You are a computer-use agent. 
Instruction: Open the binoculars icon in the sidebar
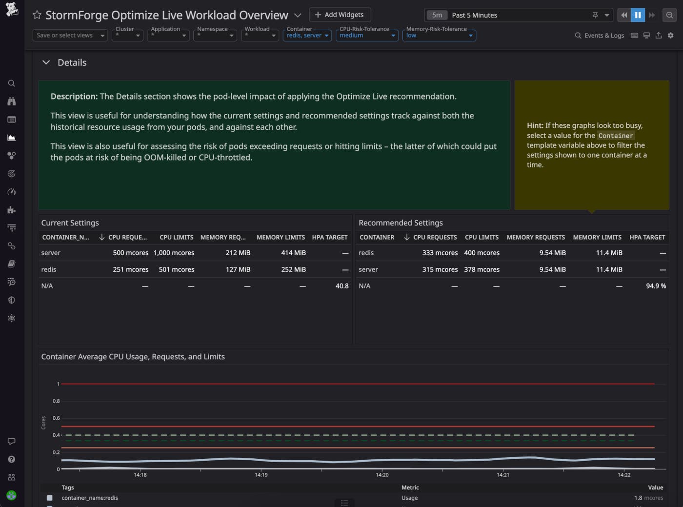click(x=11, y=101)
